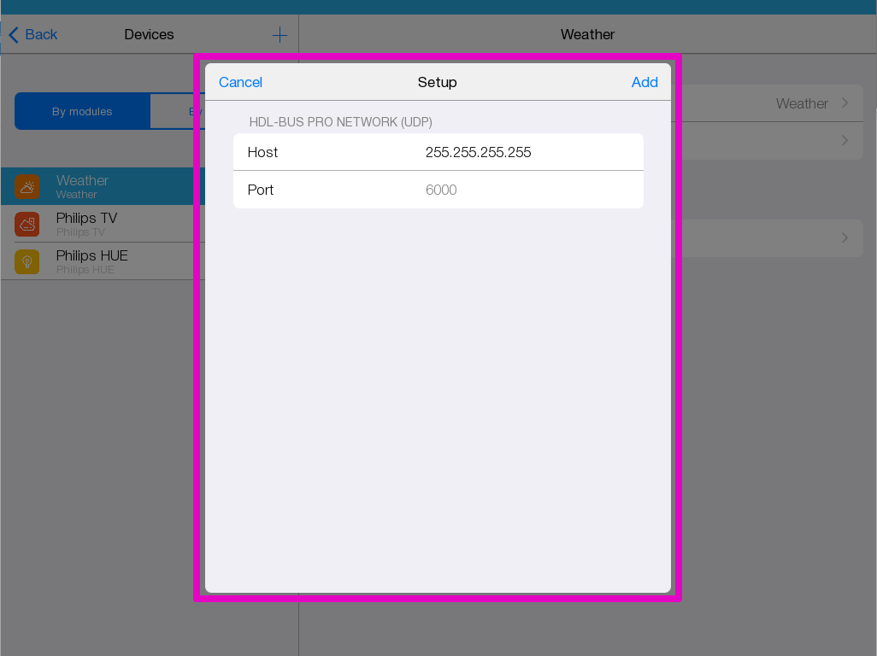Click the Port label row
The height and width of the screenshot is (656, 877).
[x=261, y=190]
